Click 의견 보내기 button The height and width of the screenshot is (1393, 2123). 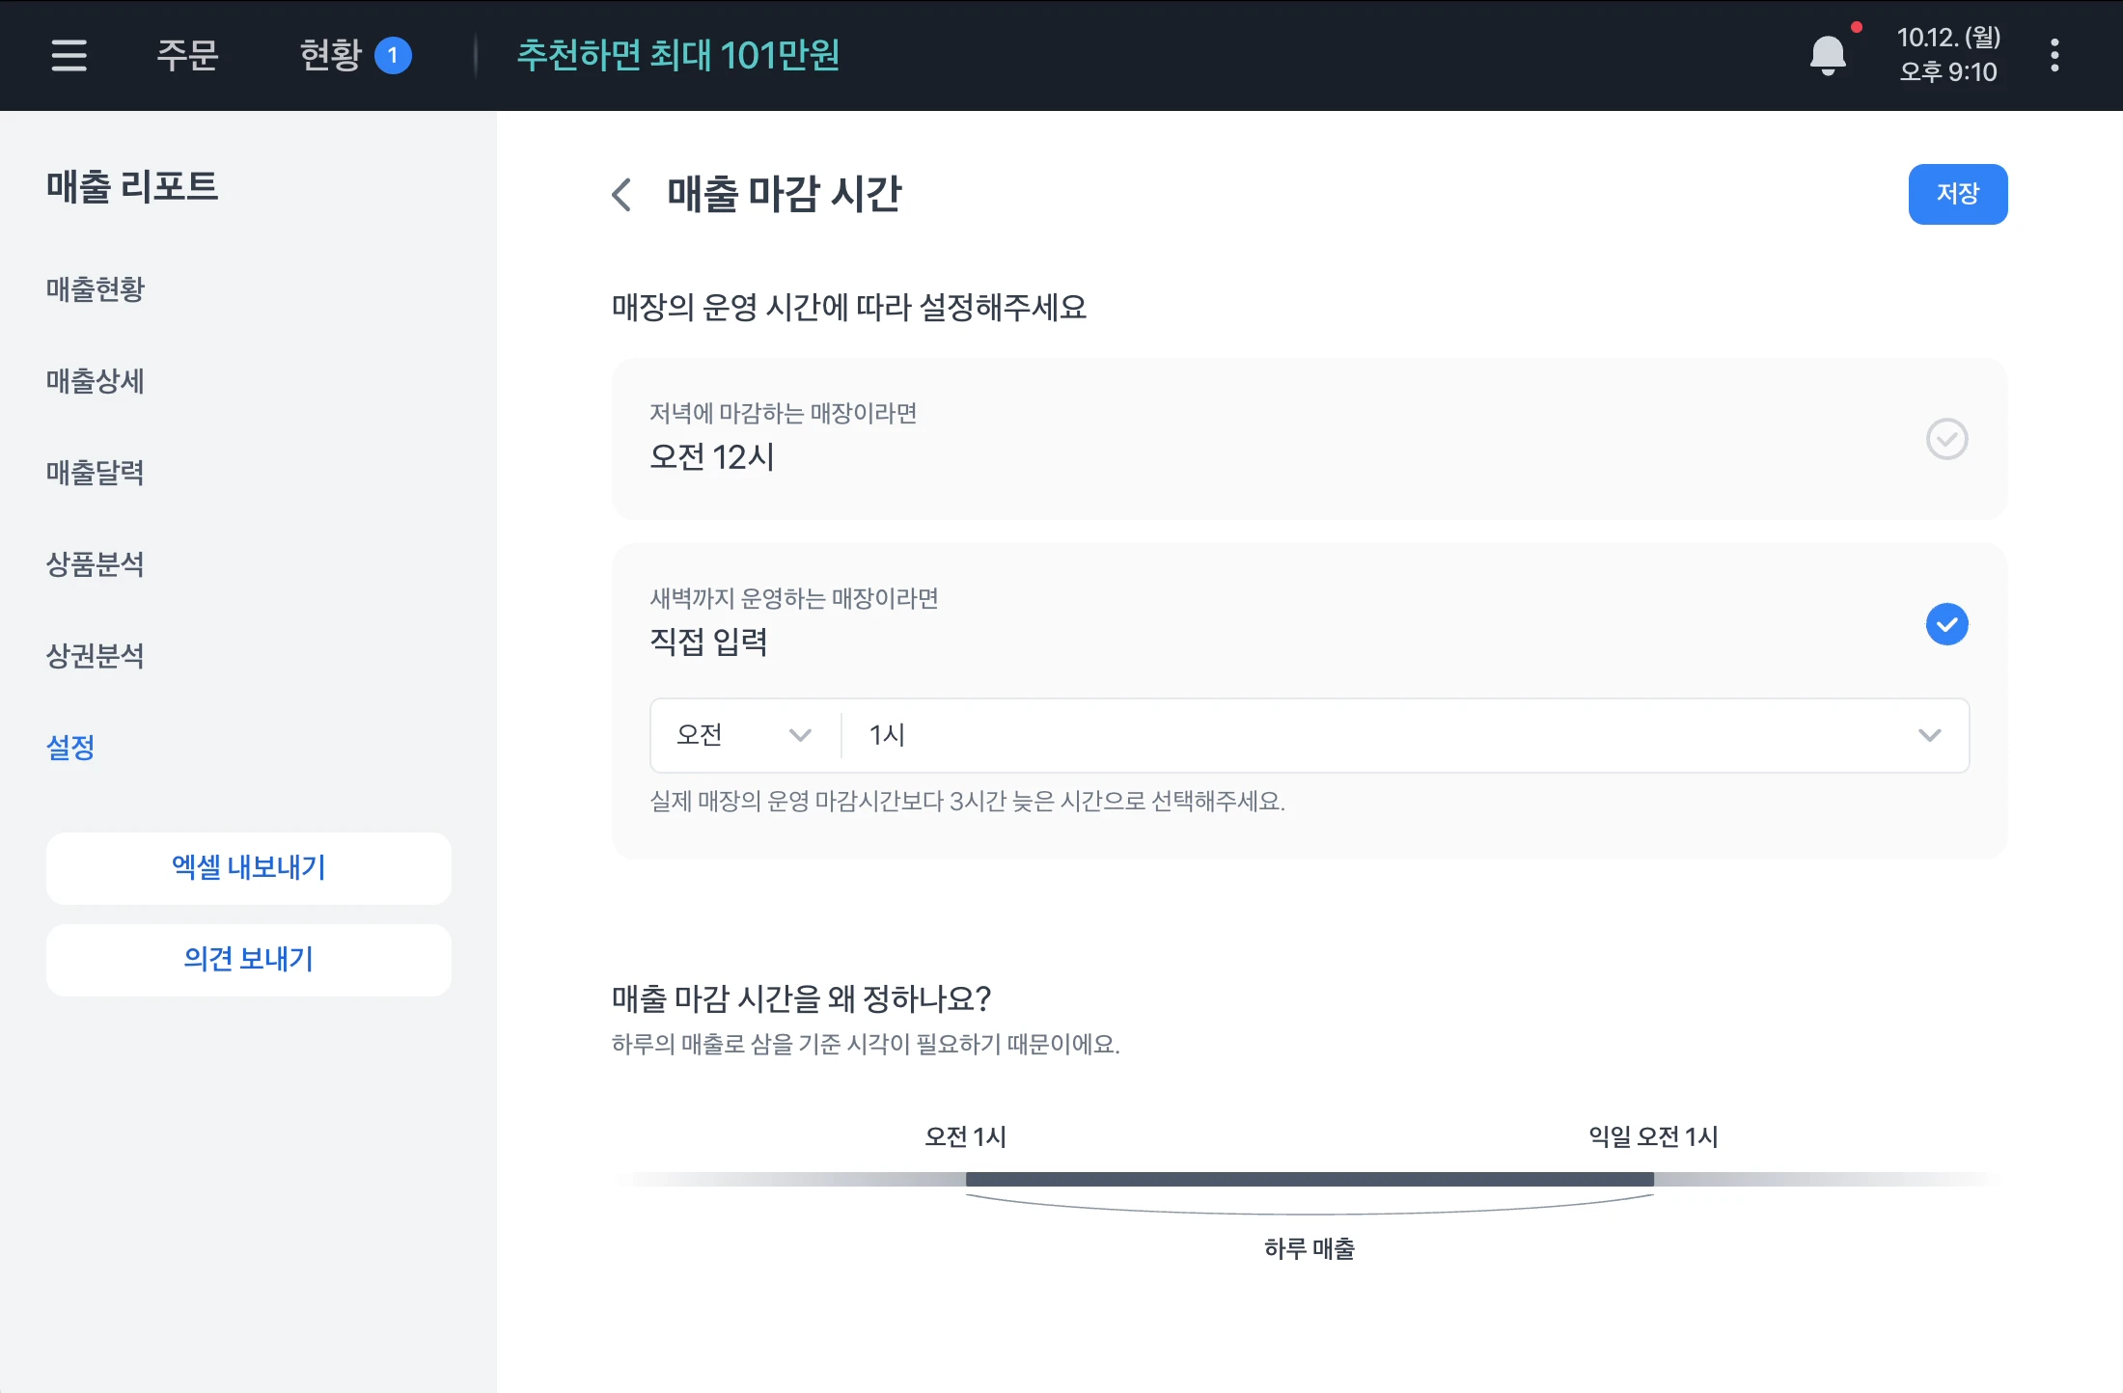(x=249, y=960)
